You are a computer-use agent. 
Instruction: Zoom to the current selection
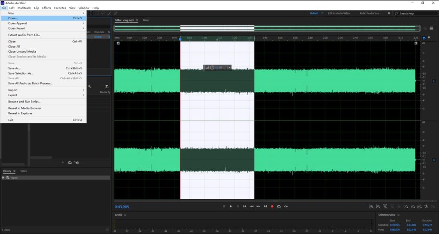pyautogui.click(x=419, y=207)
